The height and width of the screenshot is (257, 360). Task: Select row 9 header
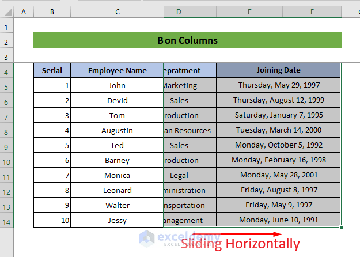tap(7, 146)
